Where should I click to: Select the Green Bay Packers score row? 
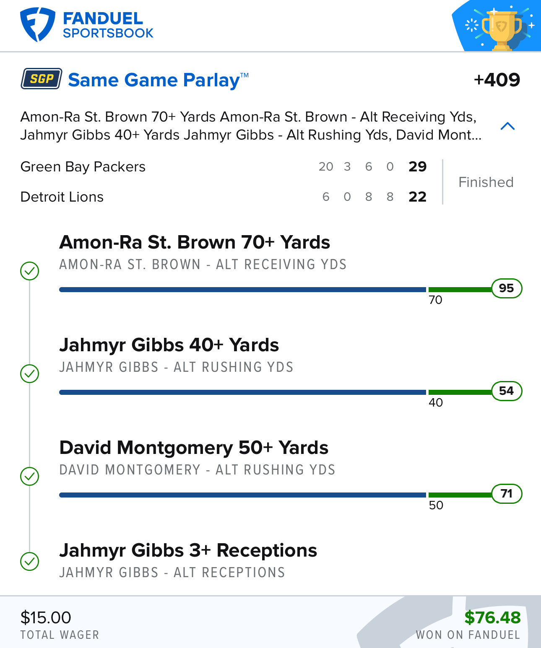coord(224,167)
